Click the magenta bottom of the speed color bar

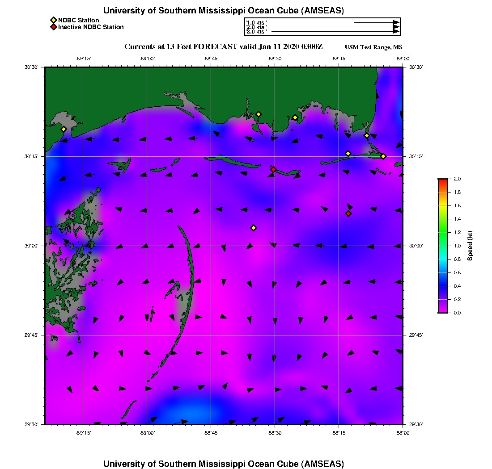pos(443,310)
